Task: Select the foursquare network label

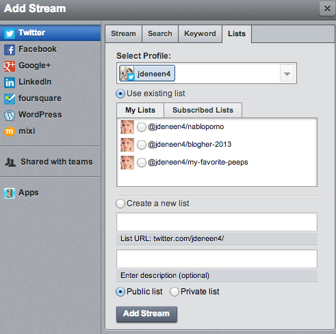Action: click(x=40, y=98)
